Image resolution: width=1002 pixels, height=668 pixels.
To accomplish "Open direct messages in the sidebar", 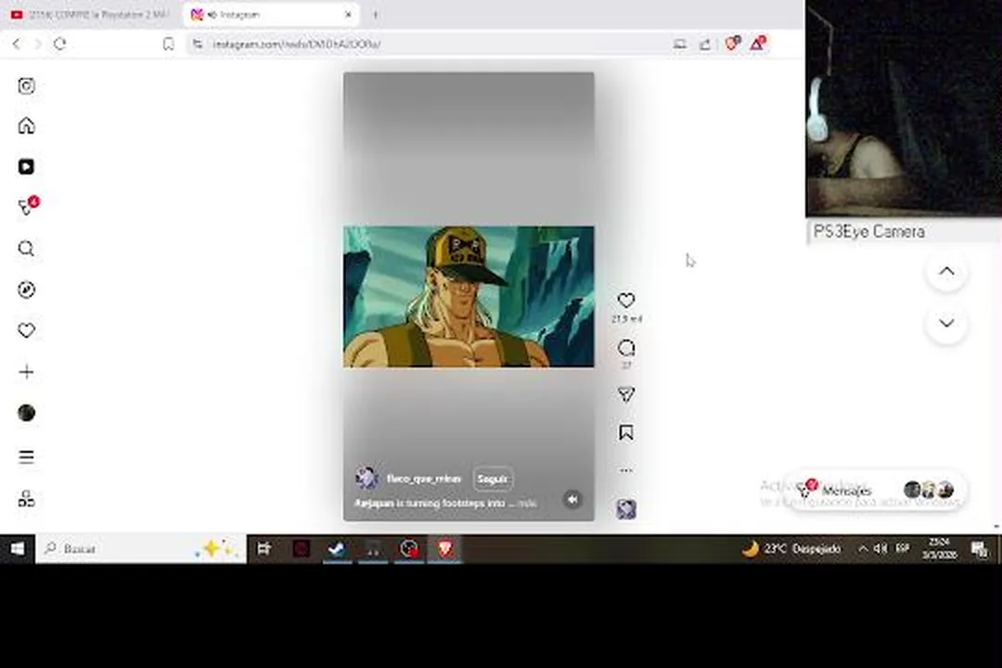I will click(x=28, y=206).
